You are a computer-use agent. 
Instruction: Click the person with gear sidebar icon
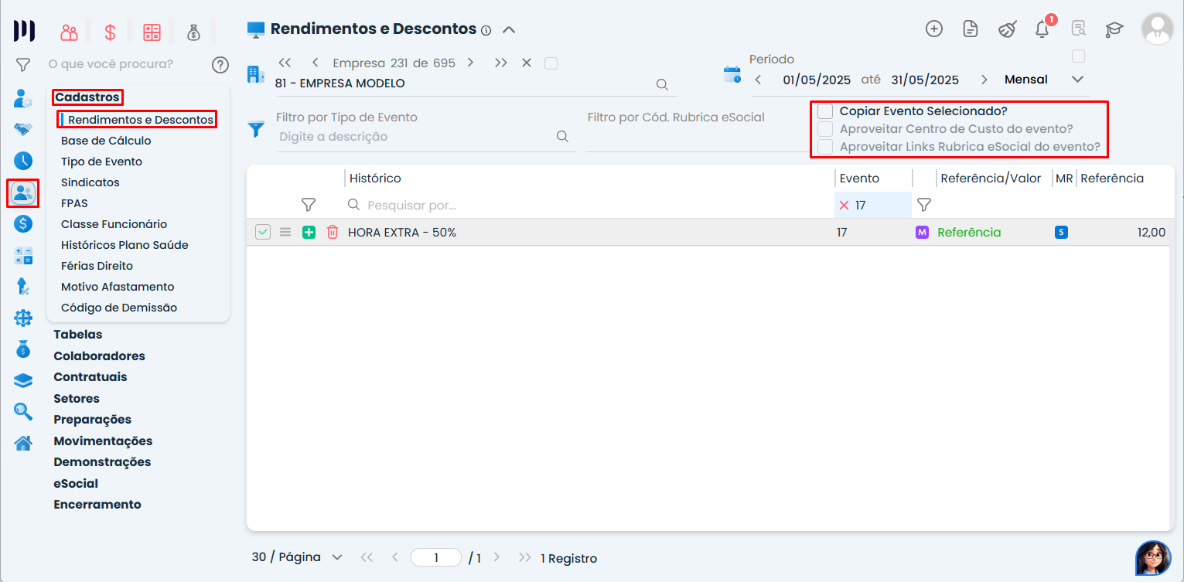23,98
